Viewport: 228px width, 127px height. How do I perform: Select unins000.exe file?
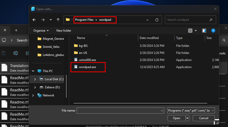click(x=87, y=60)
